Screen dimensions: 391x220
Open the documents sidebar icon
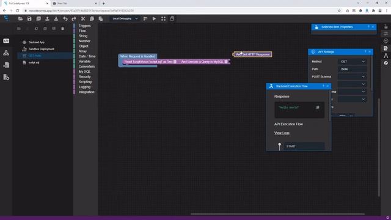[x=6, y=65]
